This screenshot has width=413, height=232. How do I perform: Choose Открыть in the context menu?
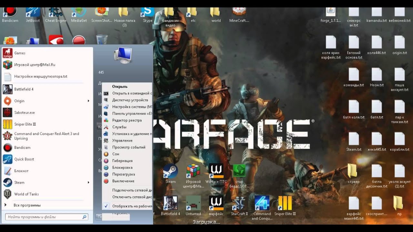click(127, 86)
